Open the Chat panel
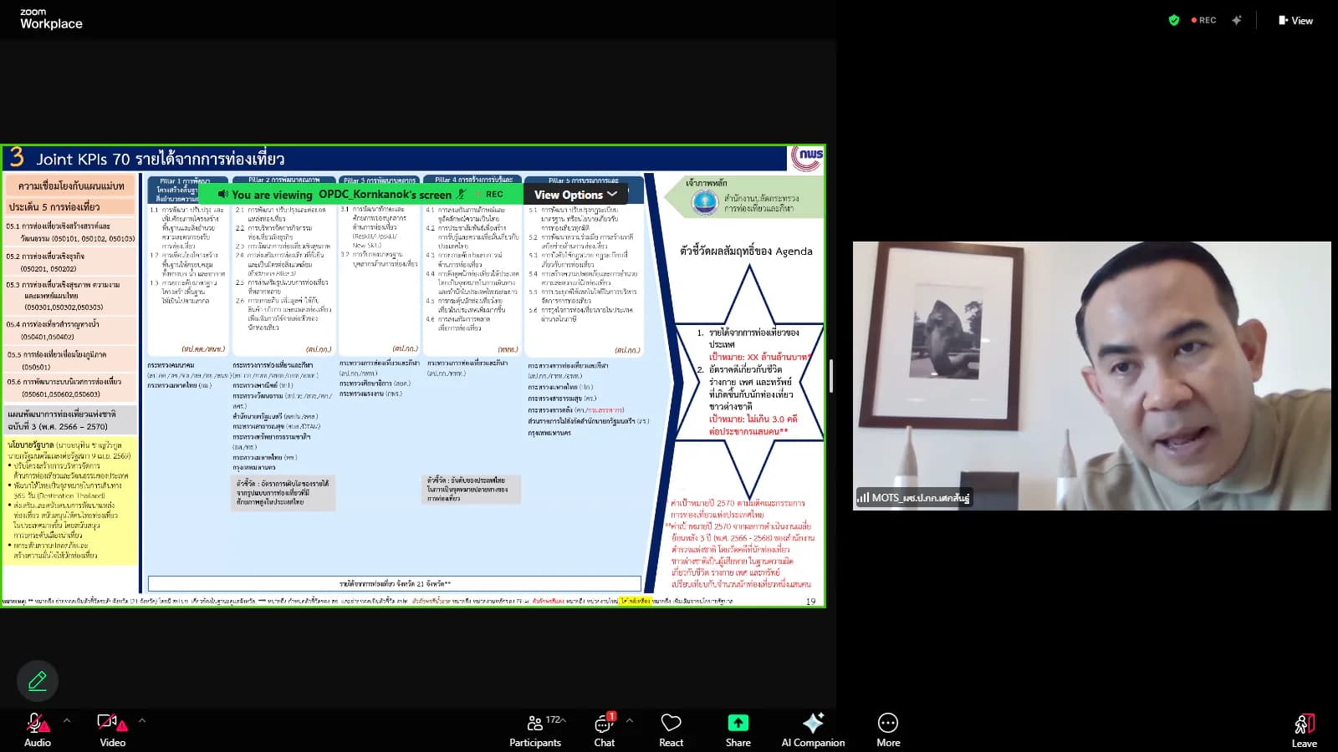1338x752 pixels. click(x=604, y=729)
